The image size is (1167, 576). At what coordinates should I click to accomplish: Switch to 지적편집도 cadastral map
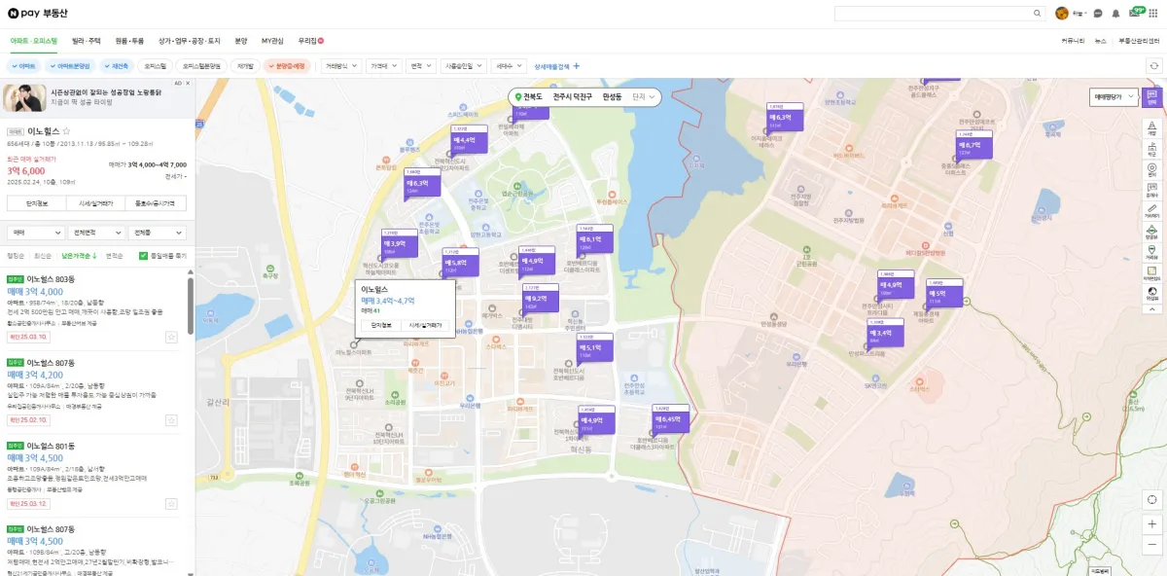tap(1151, 273)
